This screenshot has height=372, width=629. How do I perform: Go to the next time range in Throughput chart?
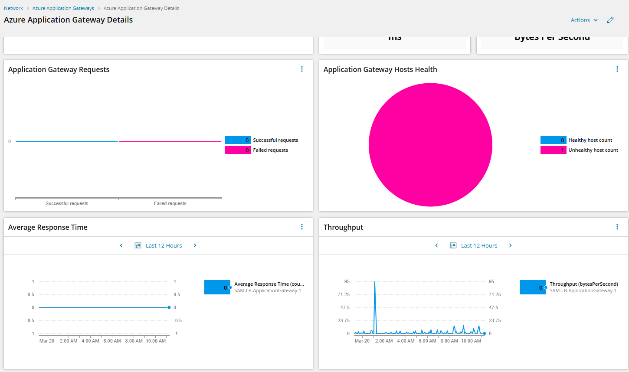tap(510, 245)
